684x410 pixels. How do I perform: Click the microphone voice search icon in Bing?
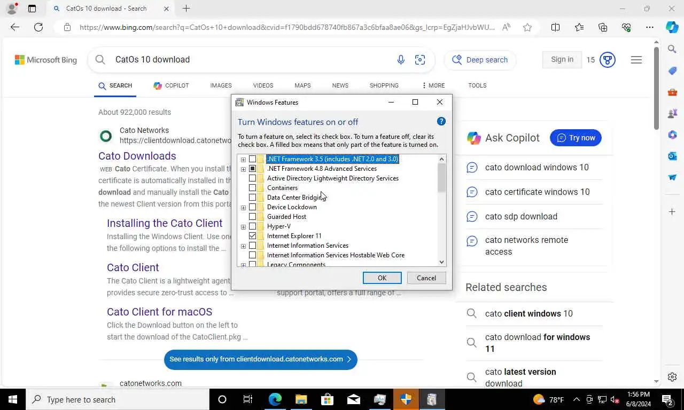[x=401, y=60]
